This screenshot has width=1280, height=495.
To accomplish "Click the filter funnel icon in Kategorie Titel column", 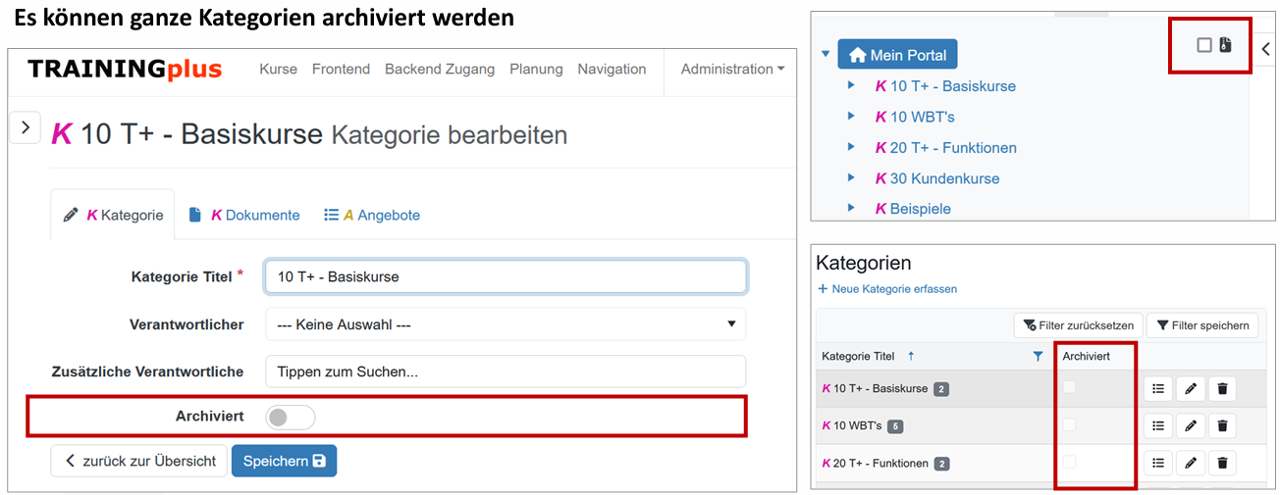I will pyautogui.click(x=1039, y=357).
